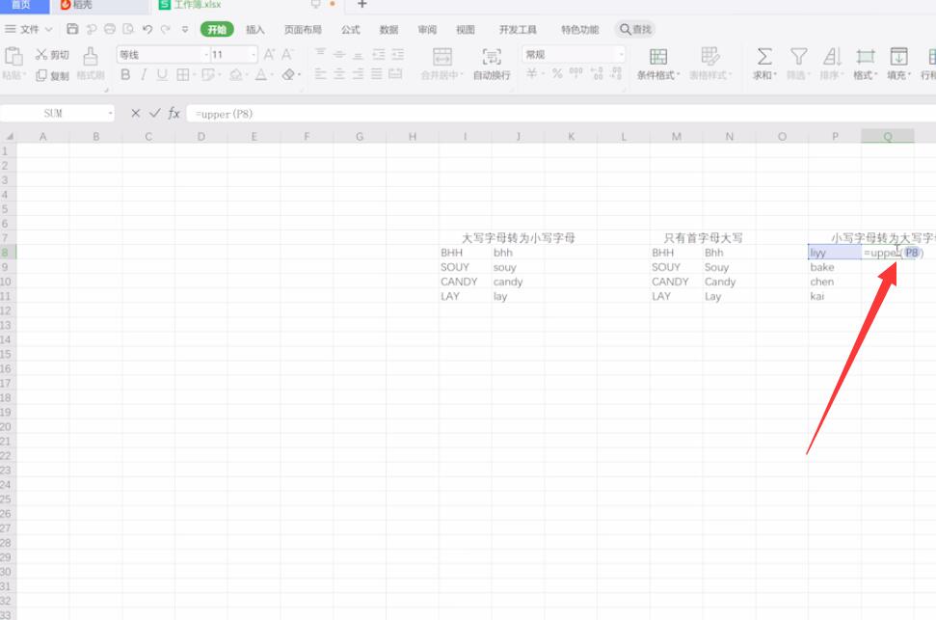Click the Sort 排序 icon

tap(832, 56)
